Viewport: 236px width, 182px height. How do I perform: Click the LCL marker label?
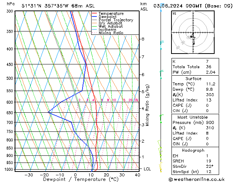(x=147, y=169)
